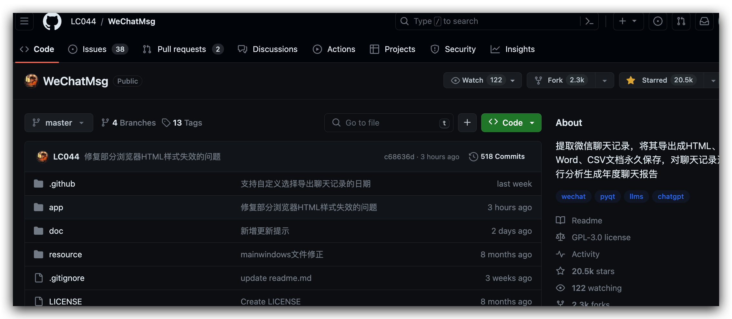Open the Discussions tab
Screen dimensions: 732x319
click(x=268, y=49)
